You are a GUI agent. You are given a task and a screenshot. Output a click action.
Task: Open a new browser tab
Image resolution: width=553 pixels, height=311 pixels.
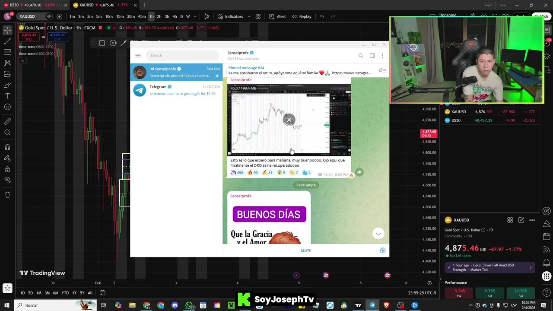tap(144, 5)
